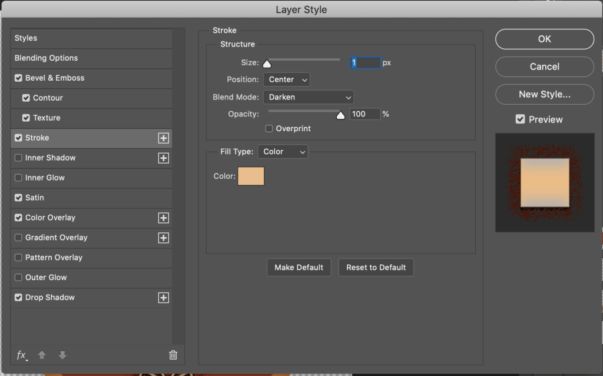This screenshot has height=376, width=603.
Task: Open the stroke Color swatch picker
Action: point(251,176)
